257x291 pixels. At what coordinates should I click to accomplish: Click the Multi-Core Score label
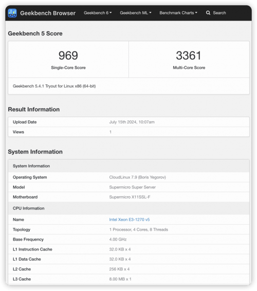tap(189, 67)
